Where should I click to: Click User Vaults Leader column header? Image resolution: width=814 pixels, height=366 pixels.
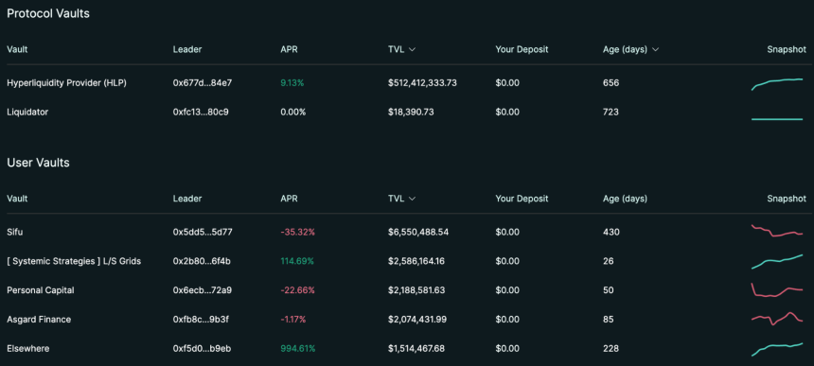(x=187, y=199)
